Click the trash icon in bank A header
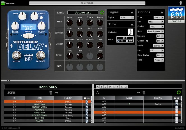This screenshot has height=130, width=186. coord(144,93)
